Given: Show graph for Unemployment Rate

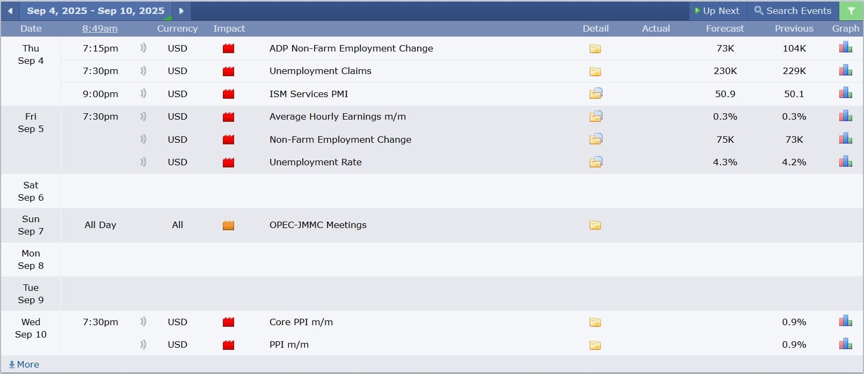Looking at the screenshot, I should [x=845, y=162].
